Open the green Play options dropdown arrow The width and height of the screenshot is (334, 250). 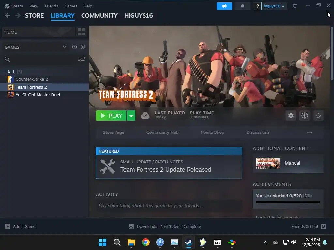(131, 116)
